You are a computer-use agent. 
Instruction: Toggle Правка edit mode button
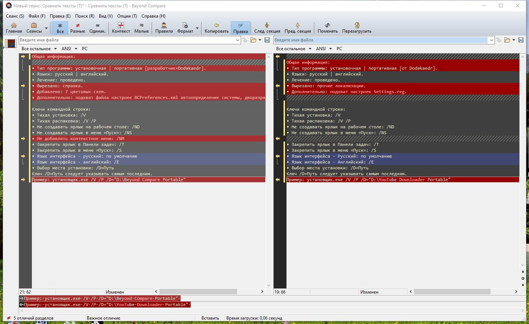click(x=240, y=27)
